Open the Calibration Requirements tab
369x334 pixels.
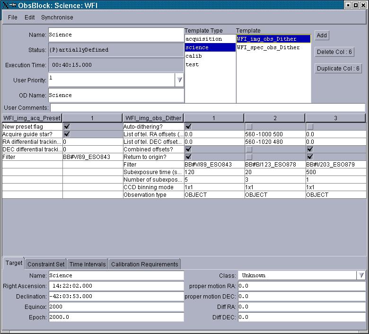coord(144,264)
